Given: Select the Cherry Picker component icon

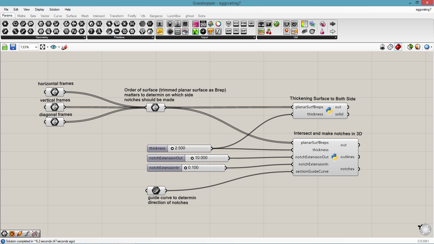Looking at the screenshot, I should click(x=269, y=31).
